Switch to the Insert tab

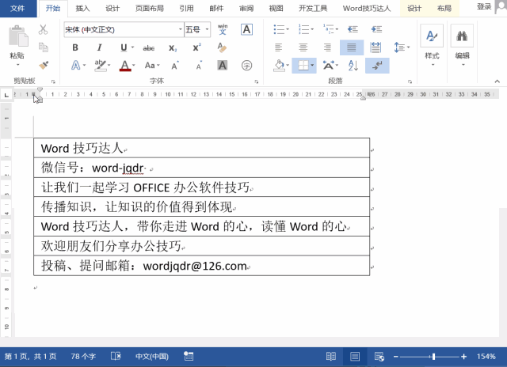[82, 9]
